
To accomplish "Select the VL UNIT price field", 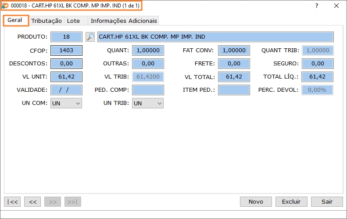I will tap(66, 77).
